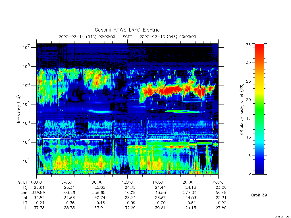The height and width of the screenshot is (218, 291).
Task: Click the 10^2 frequency tick label
Action: click(27, 142)
